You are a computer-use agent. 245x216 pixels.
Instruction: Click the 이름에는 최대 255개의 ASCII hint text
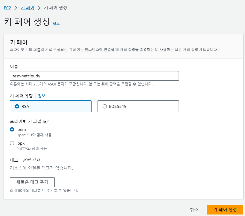pyautogui.click(x=81, y=84)
